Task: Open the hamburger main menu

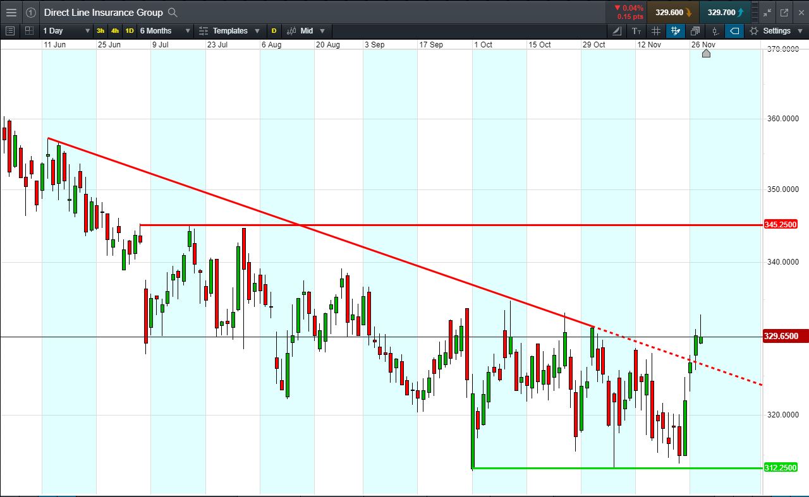Action: (x=11, y=13)
